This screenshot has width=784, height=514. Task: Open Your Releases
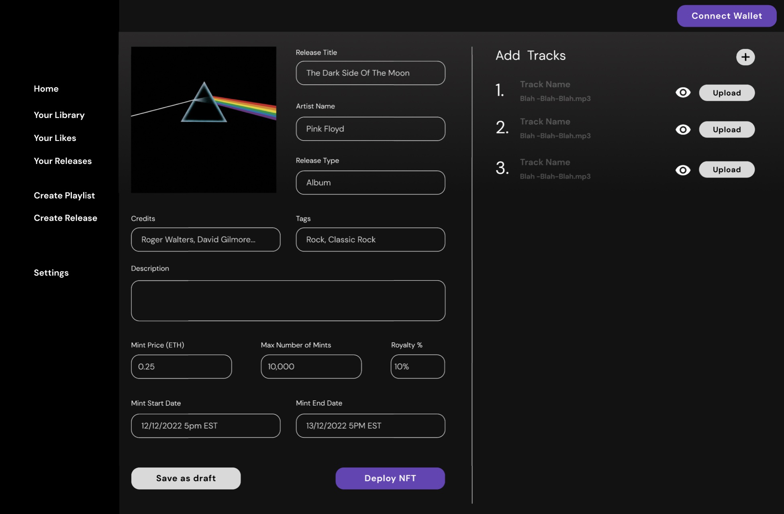pos(63,161)
